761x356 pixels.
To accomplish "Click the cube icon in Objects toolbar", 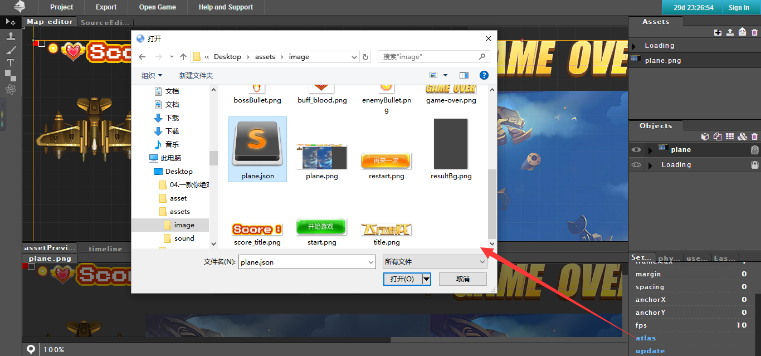I will [705, 136].
